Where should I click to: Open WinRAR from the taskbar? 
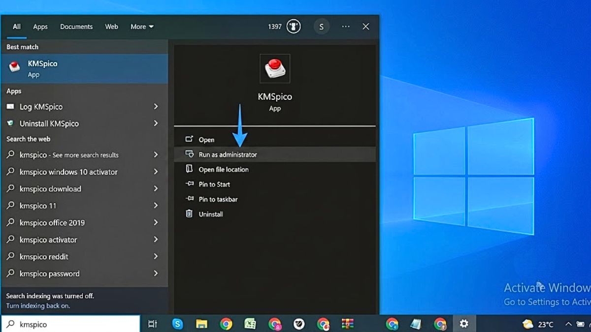(x=348, y=324)
